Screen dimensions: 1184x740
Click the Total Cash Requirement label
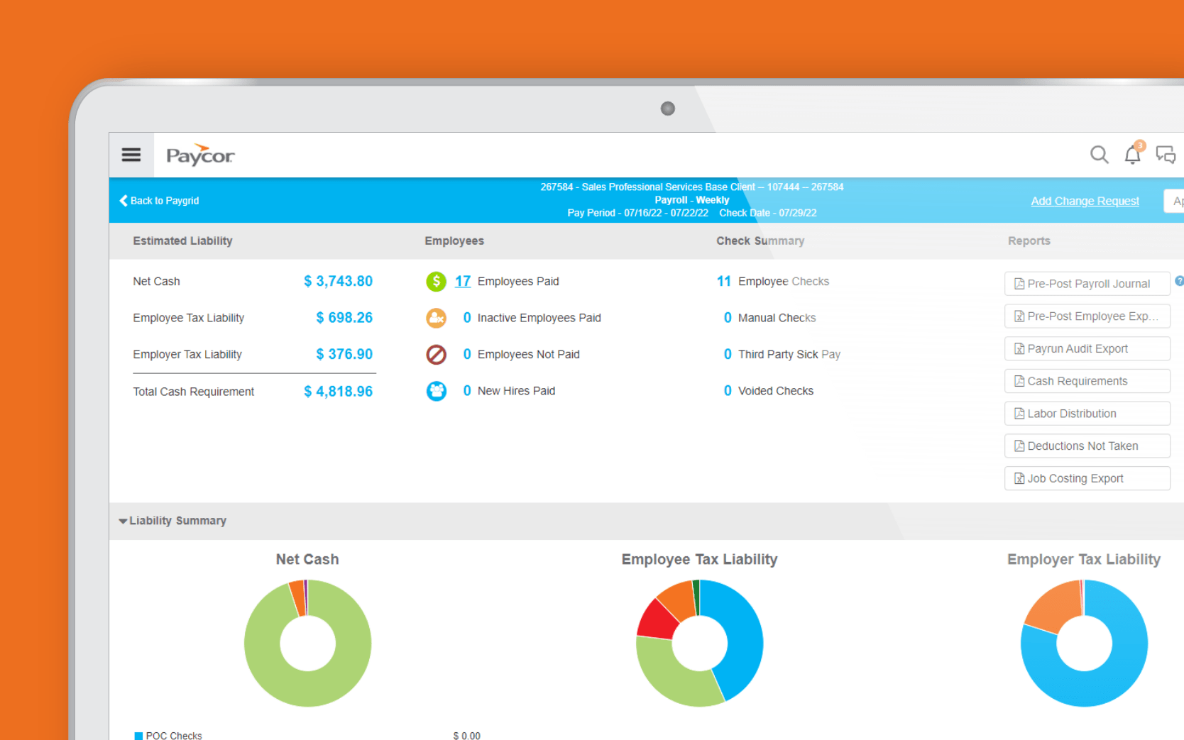click(193, 392)
